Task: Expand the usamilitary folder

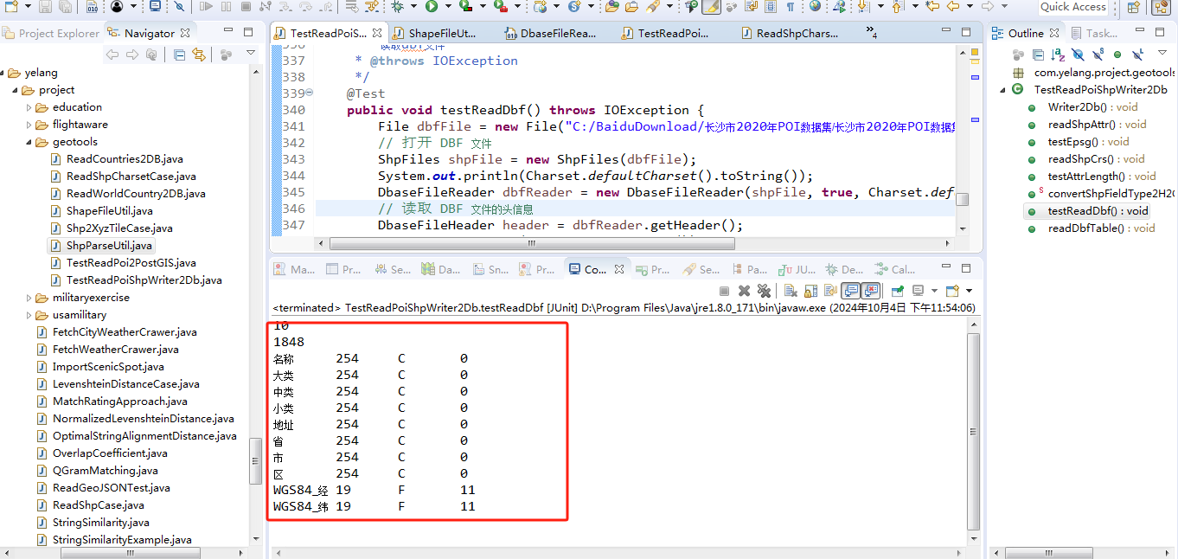Action: (x=29, y=315)
